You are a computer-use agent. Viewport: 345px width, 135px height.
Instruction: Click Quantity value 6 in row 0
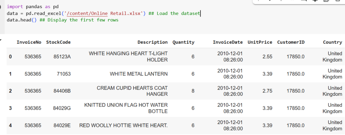[193, 57]
